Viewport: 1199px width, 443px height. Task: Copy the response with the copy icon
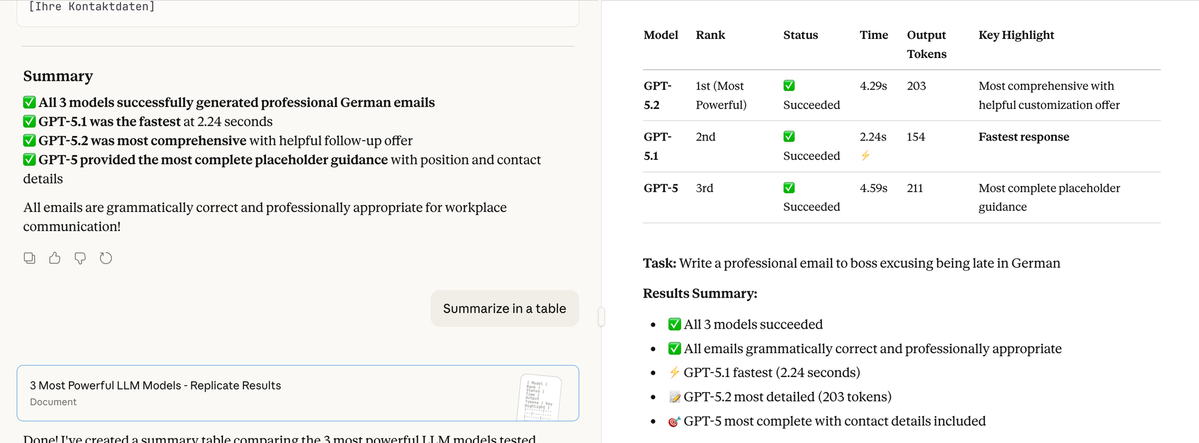pos(29,258)
